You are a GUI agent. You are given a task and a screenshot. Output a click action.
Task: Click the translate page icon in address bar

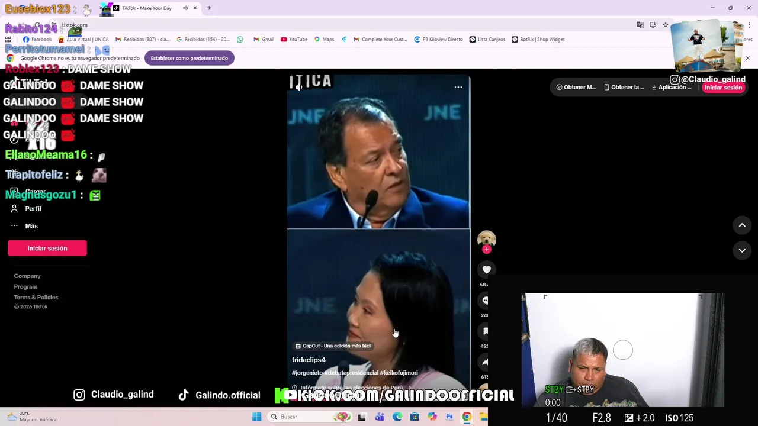(x=640, y=25)
